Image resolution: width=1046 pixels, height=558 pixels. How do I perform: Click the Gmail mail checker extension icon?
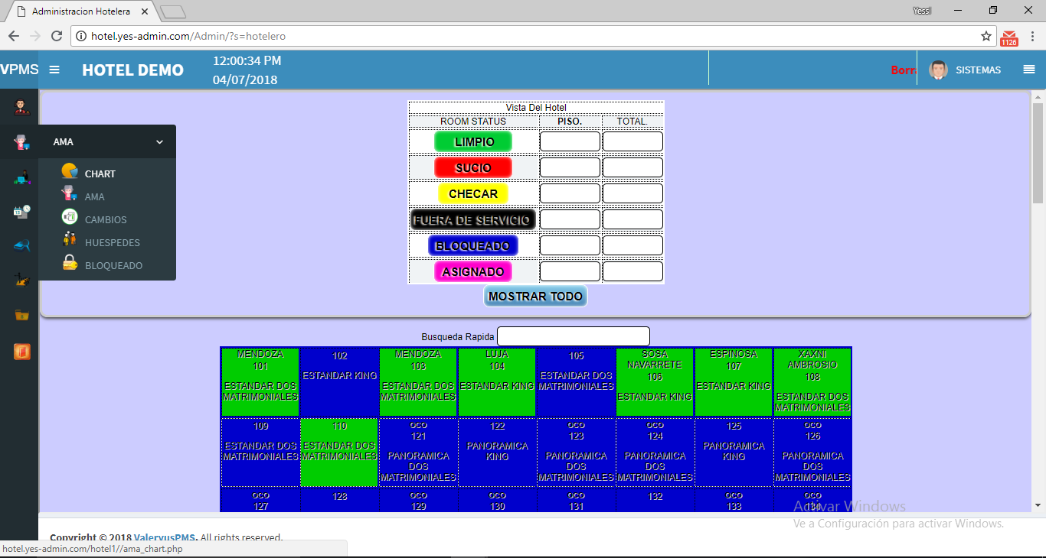(x=1009, y=37)
